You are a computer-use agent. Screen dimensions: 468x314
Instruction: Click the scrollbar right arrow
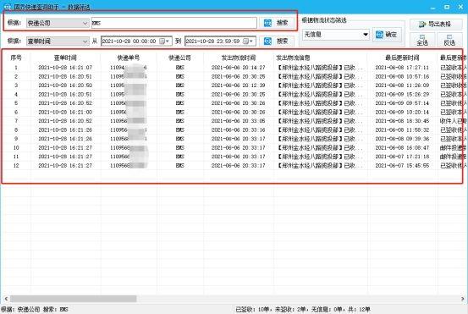tap(462, 299)
